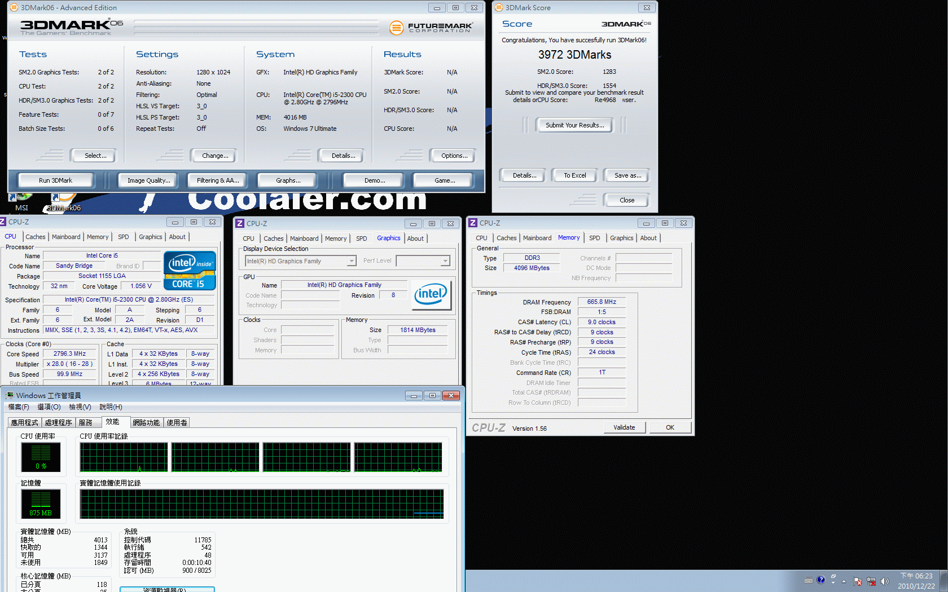Open the 說明(H) menu in Task Manager

(111, 407)
